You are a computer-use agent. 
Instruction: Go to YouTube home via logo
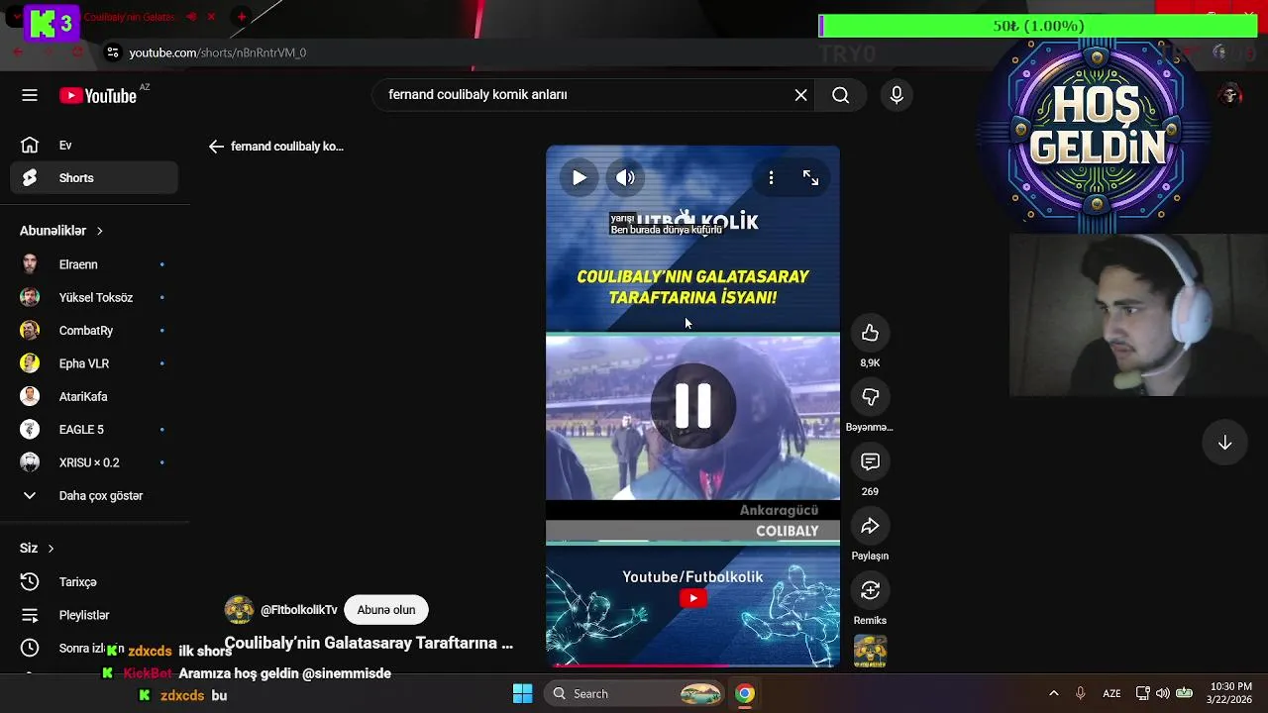97,95
